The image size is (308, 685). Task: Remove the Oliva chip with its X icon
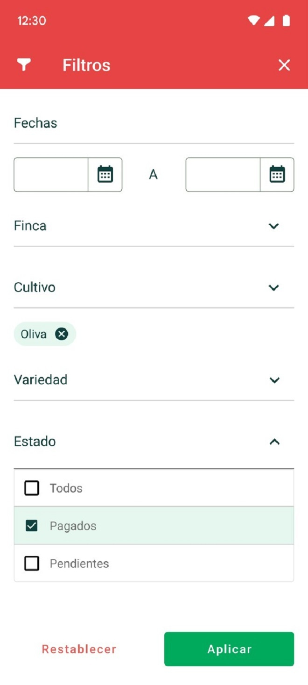pos(62,334)
